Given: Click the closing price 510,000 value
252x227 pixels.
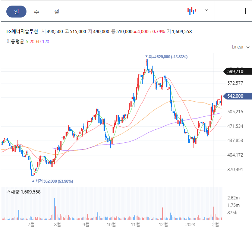Looking at the screenshot, I should (125, 31).
